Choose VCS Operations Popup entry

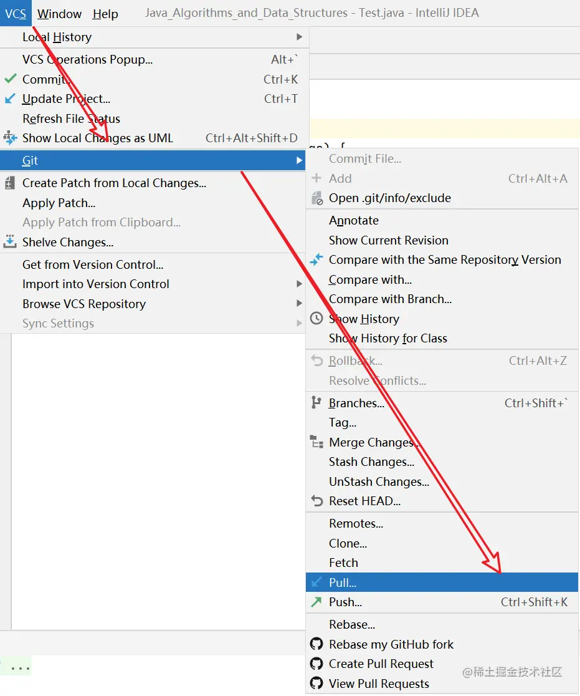[154, 59]
